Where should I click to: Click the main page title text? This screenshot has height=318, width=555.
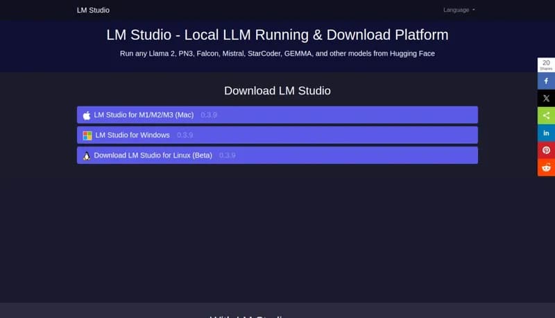coord(277,35)
